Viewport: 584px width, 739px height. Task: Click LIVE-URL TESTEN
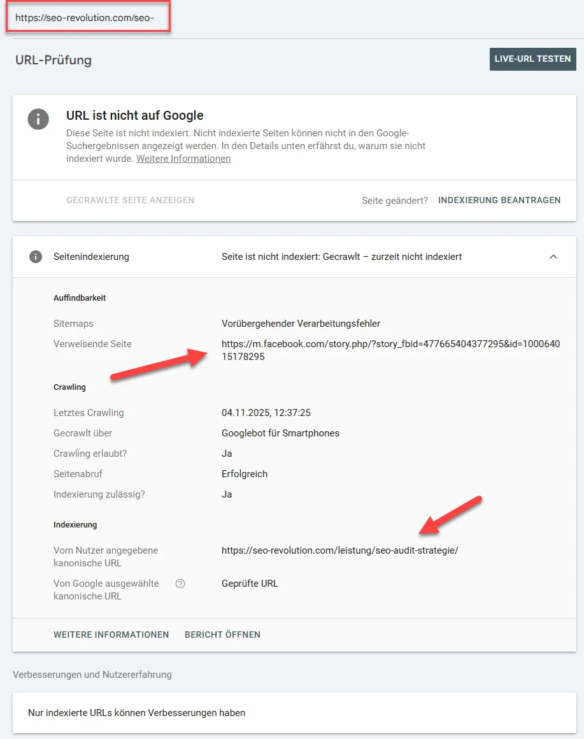point(532,59)
